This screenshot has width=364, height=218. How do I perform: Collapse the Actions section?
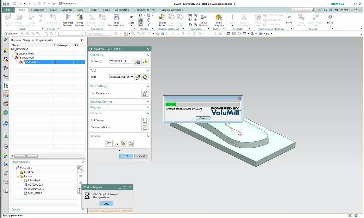point(147,136)
